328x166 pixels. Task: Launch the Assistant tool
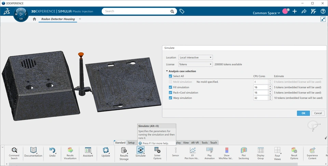[88, 152]
